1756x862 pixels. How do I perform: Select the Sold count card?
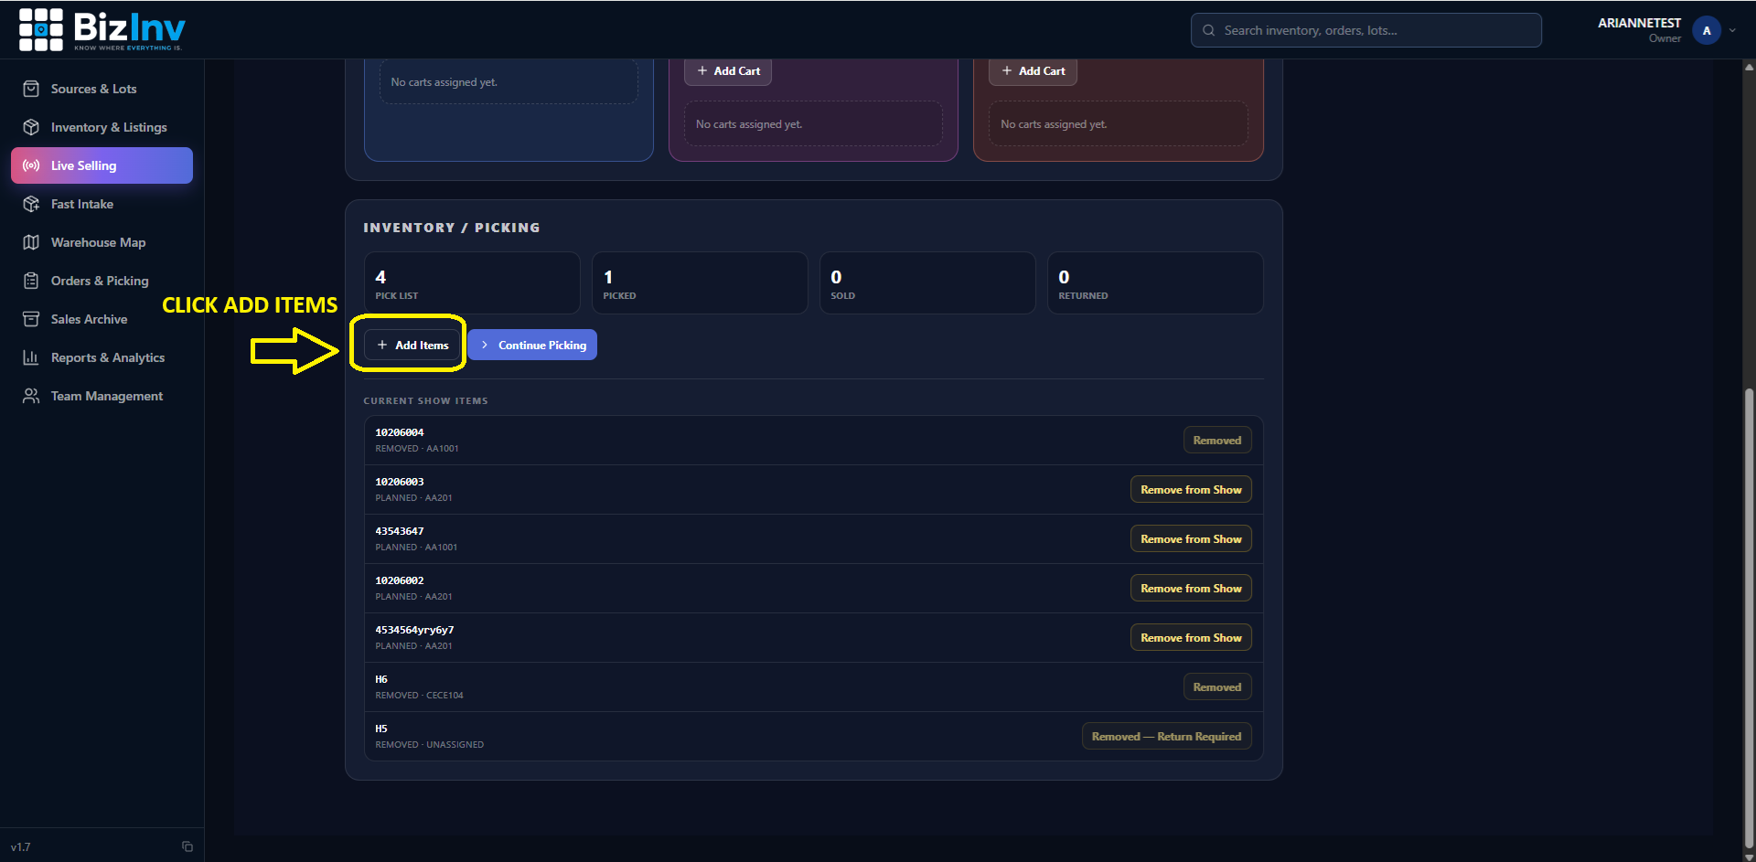coord(927,283)
